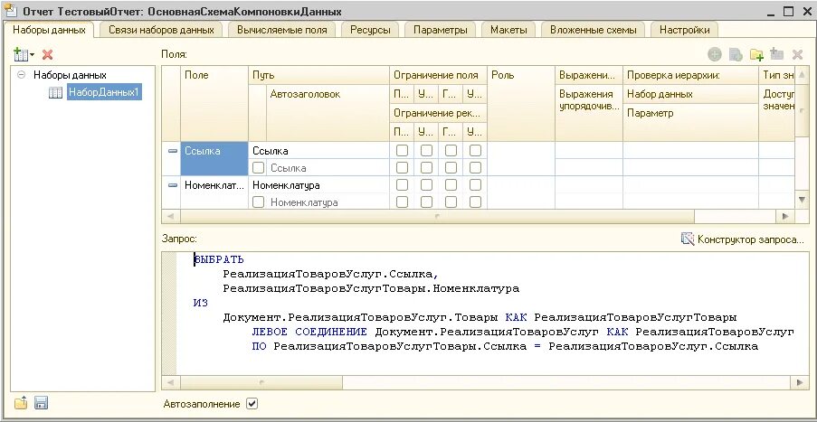Switch to Наборы данных tab

(x=49, y=30)
